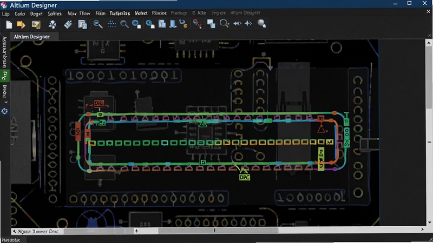The width and height of the screenshot is (433, 243).
Task: Click the overlapping squares toolbar icon
Action: 211,24
